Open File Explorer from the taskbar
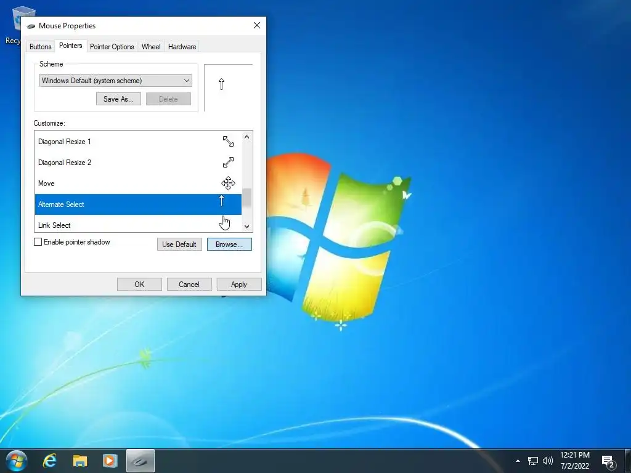This screenshot has width=631, height=473. coord(79,461)
